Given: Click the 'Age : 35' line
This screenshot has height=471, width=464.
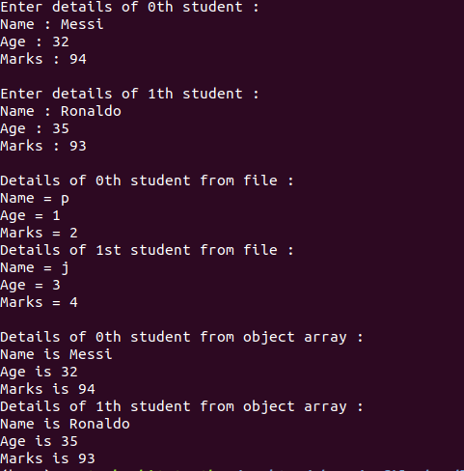Looking at the screenshot, I should pos(35,129).
